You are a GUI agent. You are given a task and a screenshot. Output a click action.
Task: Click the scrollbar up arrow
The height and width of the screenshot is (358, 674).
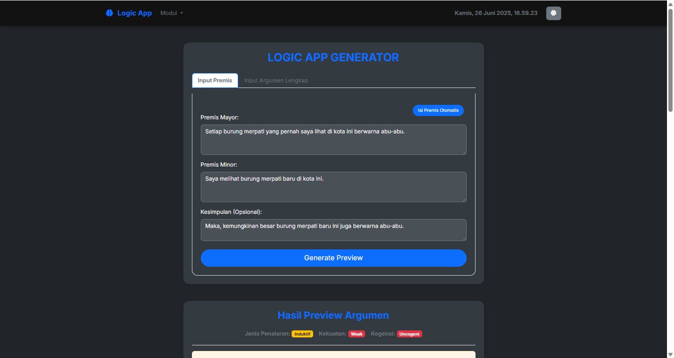click(x=670, y=4)
